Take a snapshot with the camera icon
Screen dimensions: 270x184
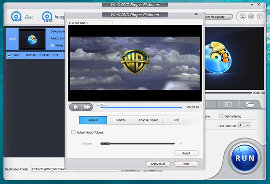click(x=228, y=104)
